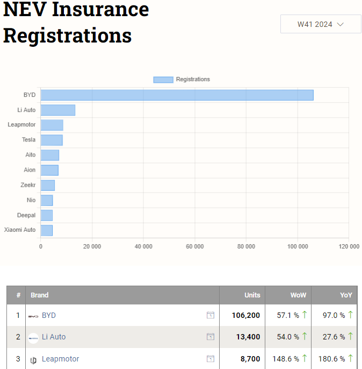Click the 57.1 % WoW value
362x369 pixels.
click(288, 315)
